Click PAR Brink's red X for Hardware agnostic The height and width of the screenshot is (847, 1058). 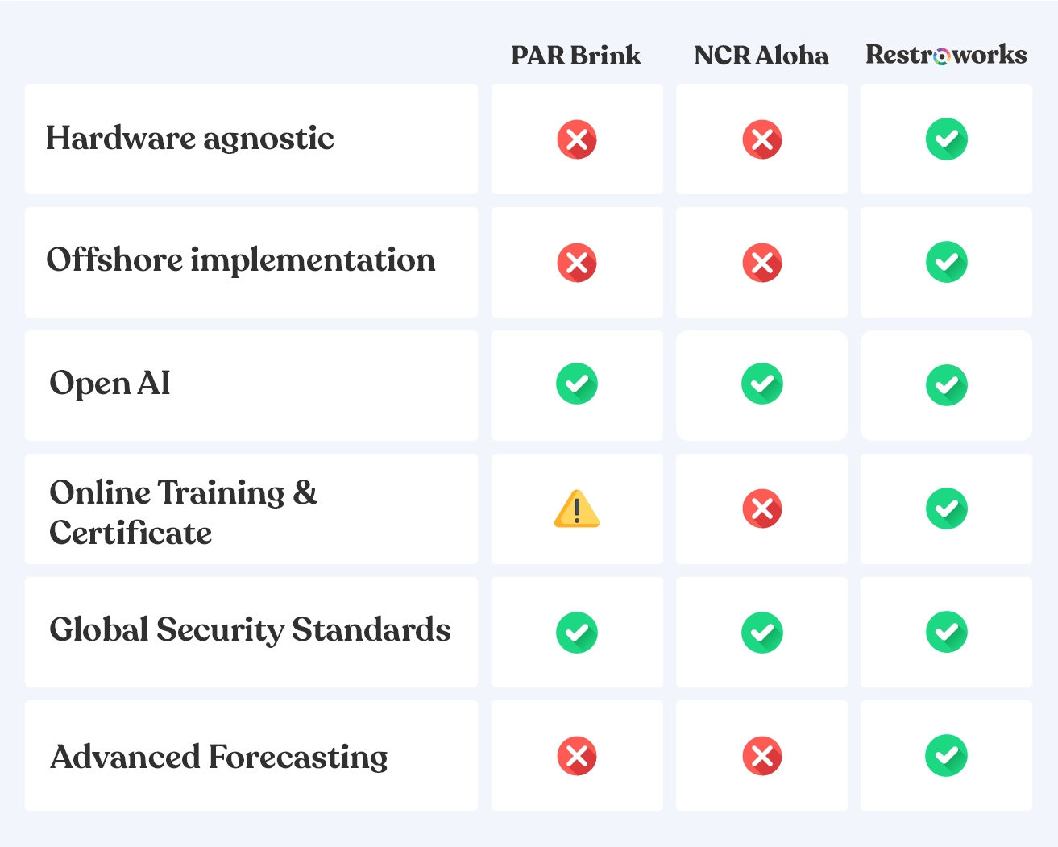[x=577, y=139]
